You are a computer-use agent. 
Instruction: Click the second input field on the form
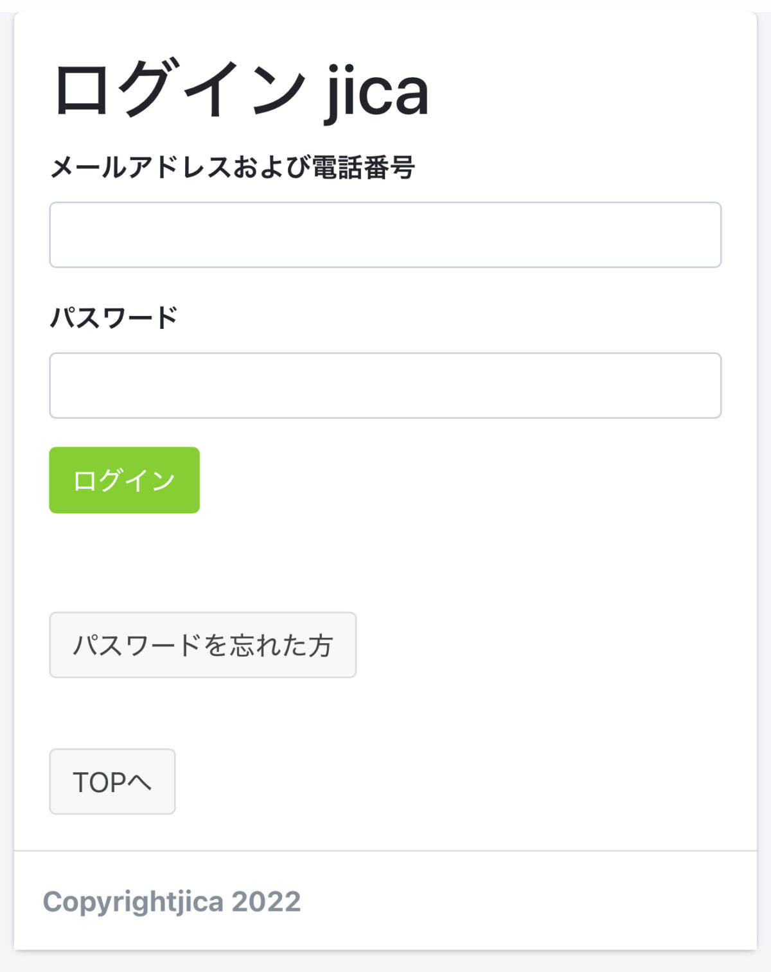point(385,384)
